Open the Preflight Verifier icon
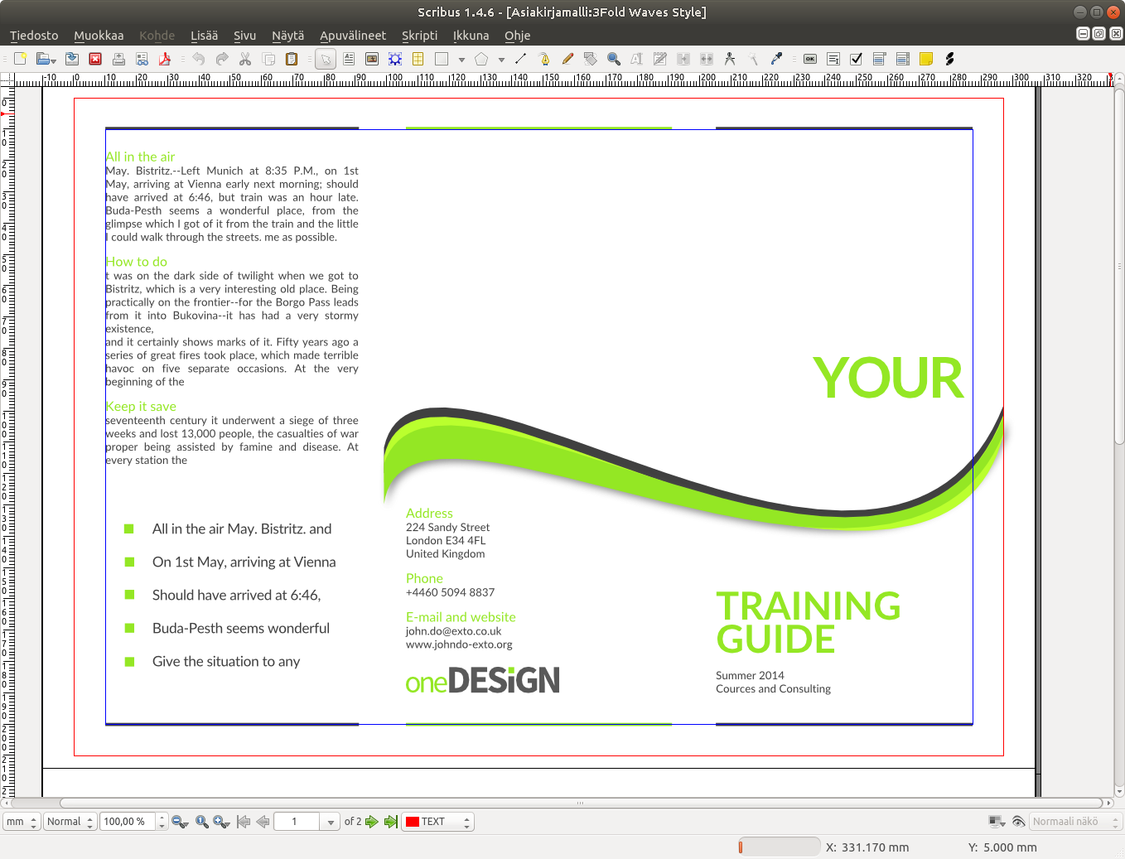The image size is (1125, 859). point(142,59)
